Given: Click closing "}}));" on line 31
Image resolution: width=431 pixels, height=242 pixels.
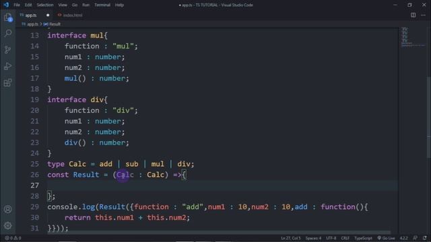Looking at the screenshot, I should (58, 229).
